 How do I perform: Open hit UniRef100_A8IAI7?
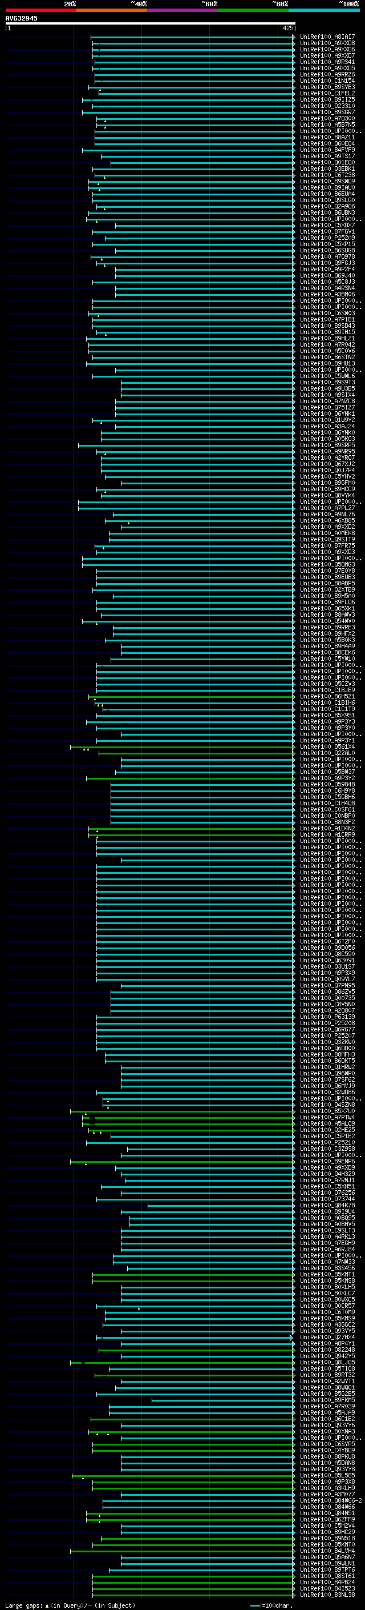[x=327, y=37]
